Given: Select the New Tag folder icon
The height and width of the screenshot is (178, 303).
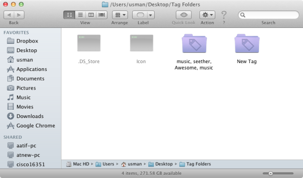Looking at the screenshot, I should pyautogui.click(x=247, y=43).
